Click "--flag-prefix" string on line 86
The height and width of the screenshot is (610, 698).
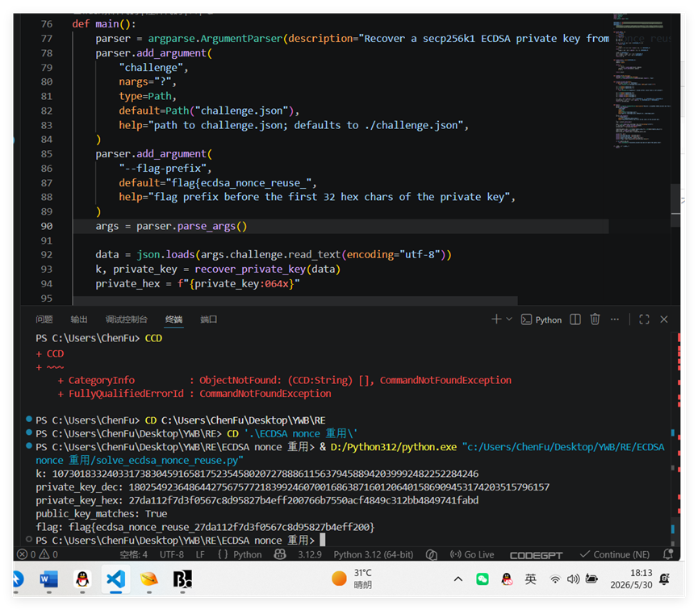[x=162, y=169]
